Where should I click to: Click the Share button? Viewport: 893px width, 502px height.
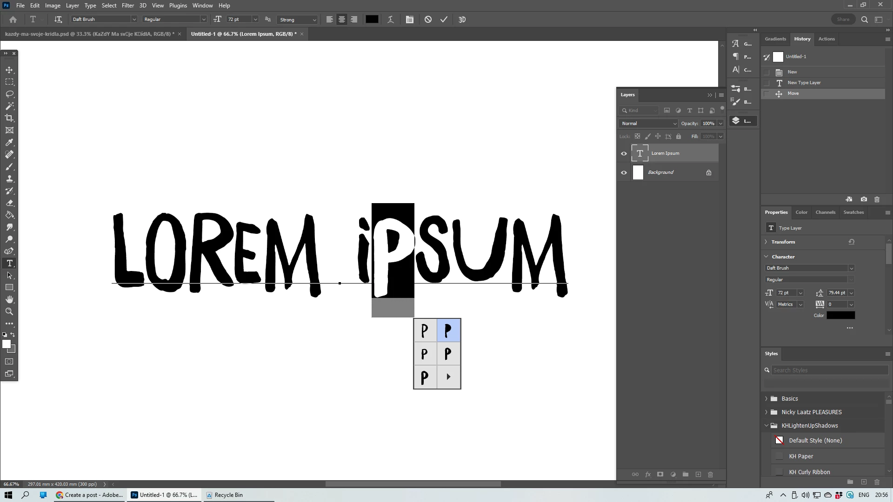tap(843, 20)
